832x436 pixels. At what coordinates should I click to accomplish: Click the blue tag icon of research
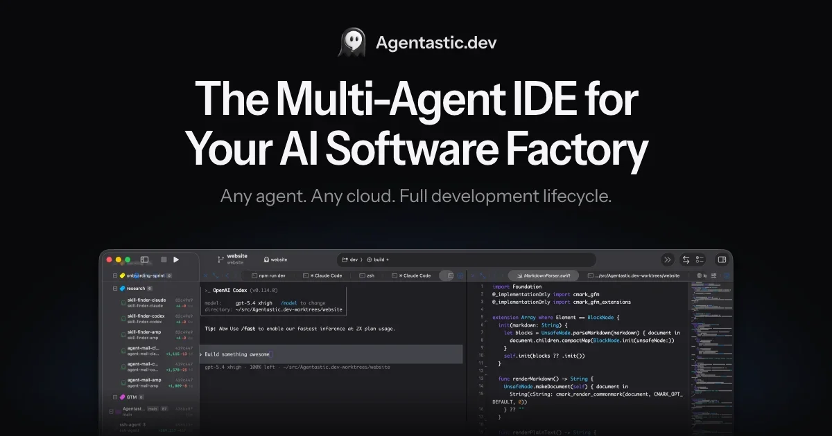[123, 289]
